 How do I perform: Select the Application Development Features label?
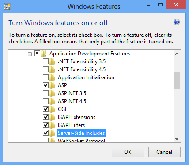(90, 54)
